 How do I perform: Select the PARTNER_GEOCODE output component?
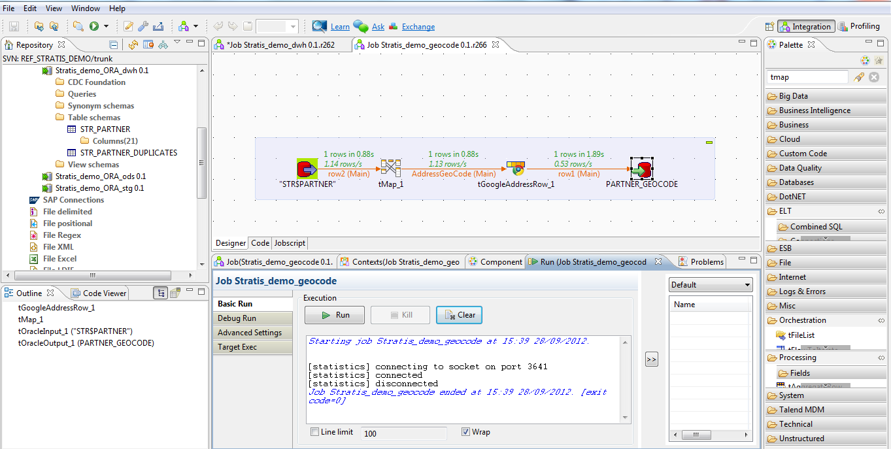pos(641,169)
